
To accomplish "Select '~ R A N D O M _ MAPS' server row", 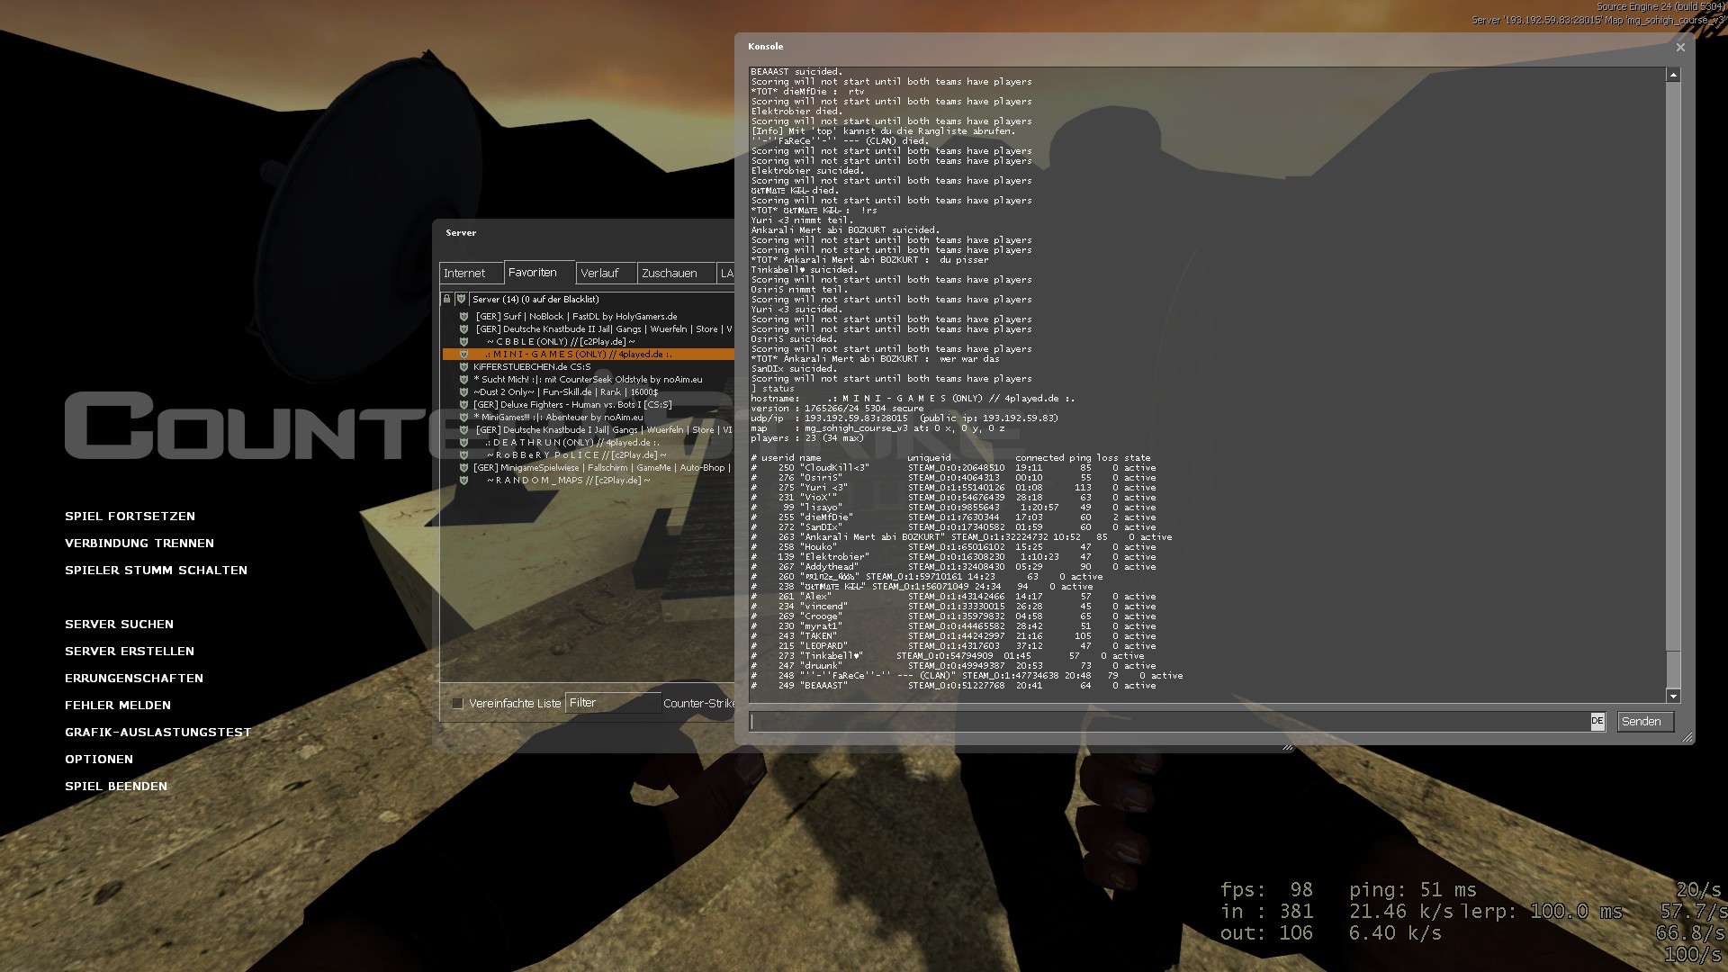I will click(x=589, y=481).
